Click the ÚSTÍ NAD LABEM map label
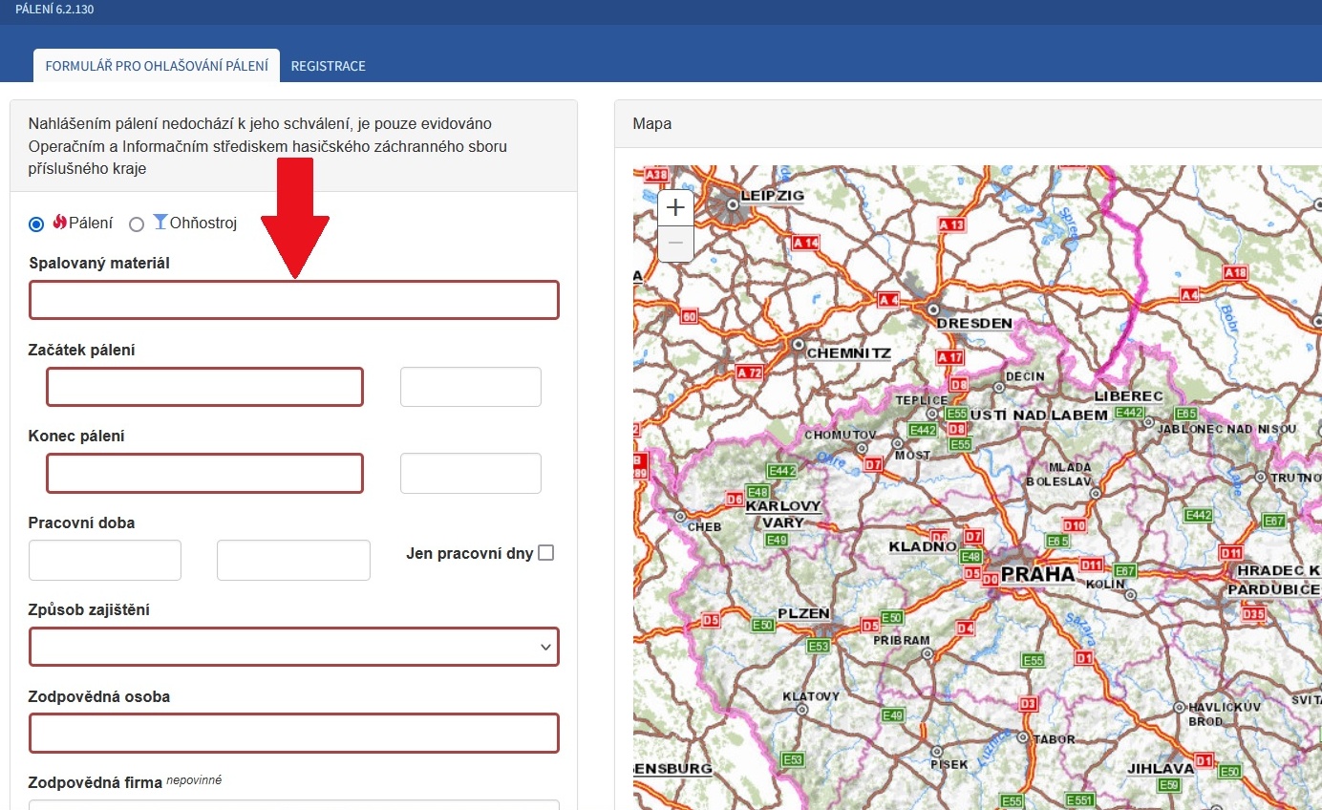 pos(1039,415)
